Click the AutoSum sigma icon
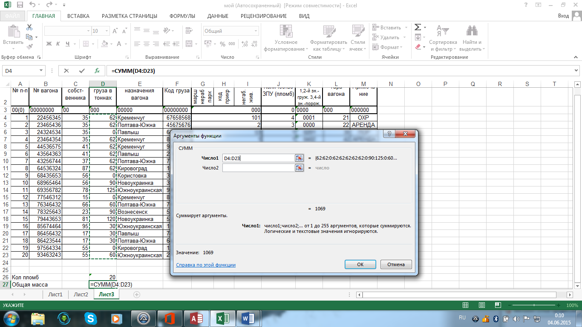582x327 pixels. pos(418,27)
